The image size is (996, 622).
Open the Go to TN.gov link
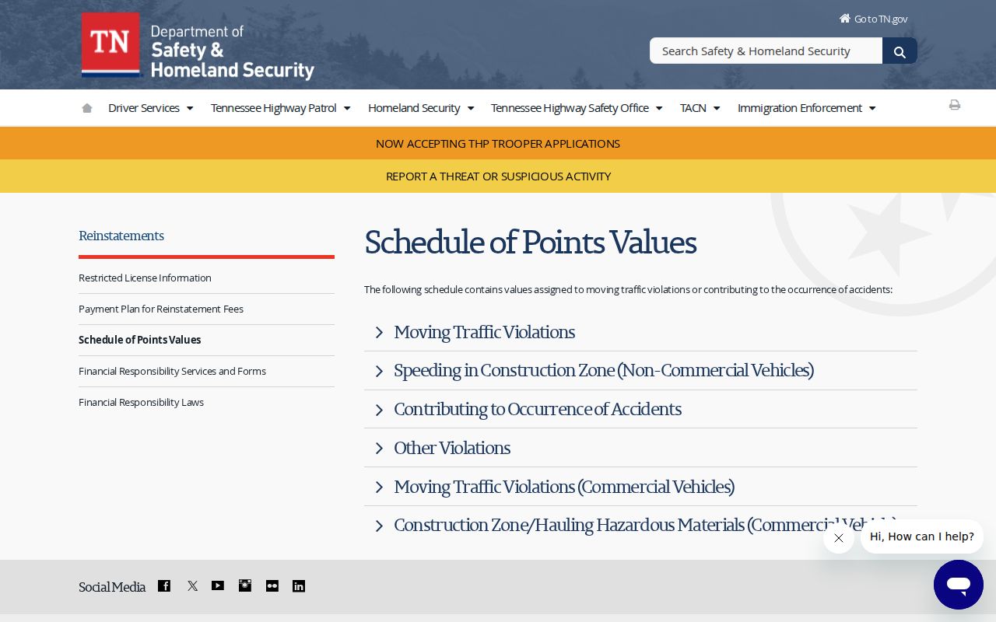(x=874, y=19)
